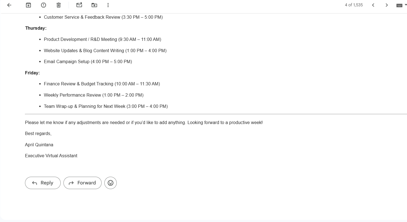Open the More options three-dot menu
Viewport: 407px width, 222px height.
coord(108,5)
